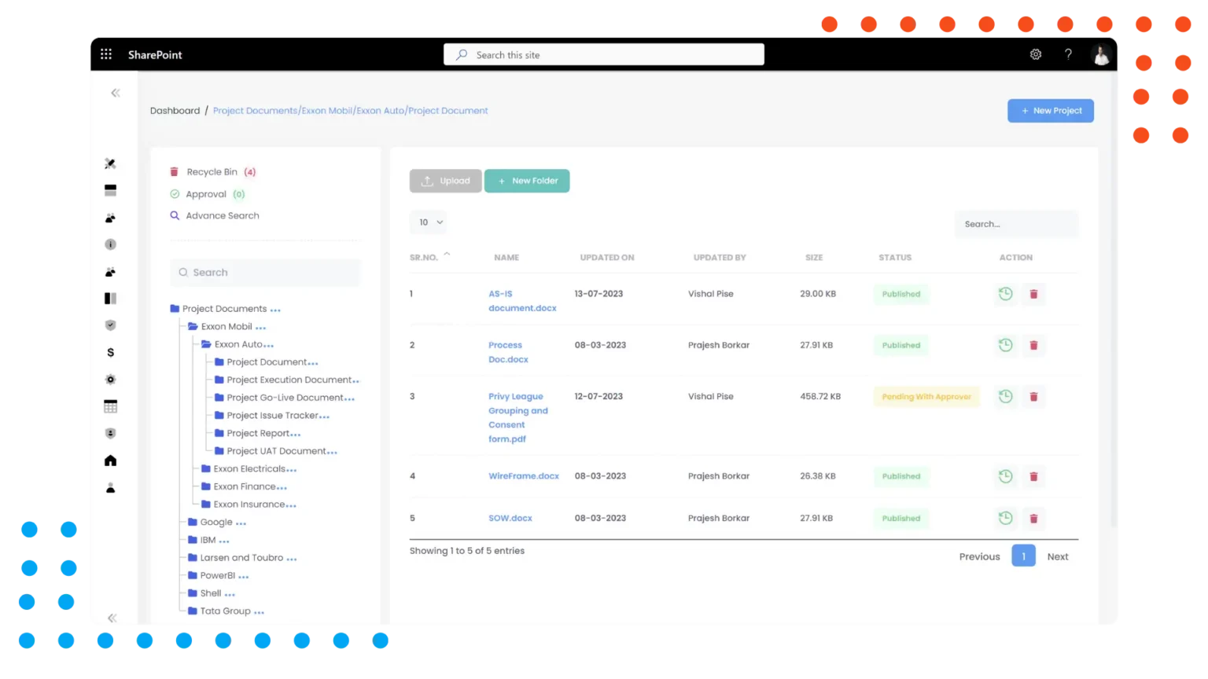Click the sidebar design tools icon
This screenshot has height=679, width=1208.
tap(110, 163)
